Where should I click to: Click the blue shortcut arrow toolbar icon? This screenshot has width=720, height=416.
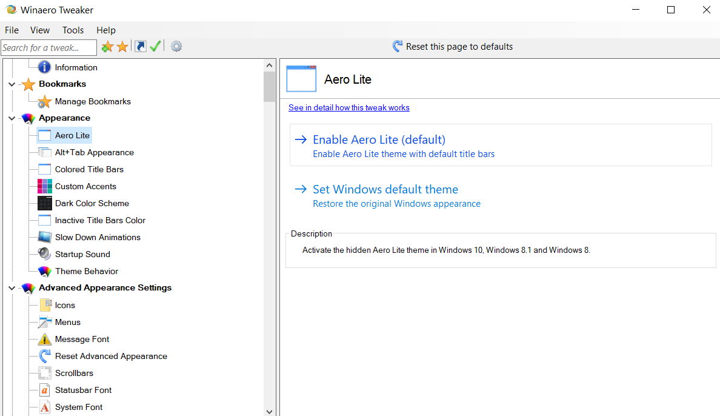pyautogui.click(x=141, y=47)
